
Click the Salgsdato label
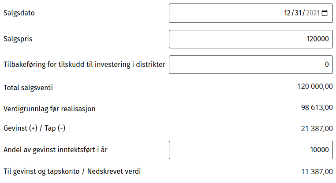[19, 13]
